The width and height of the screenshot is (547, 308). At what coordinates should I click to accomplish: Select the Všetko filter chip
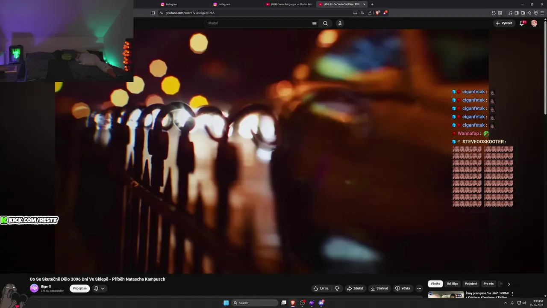click(435, 284)
